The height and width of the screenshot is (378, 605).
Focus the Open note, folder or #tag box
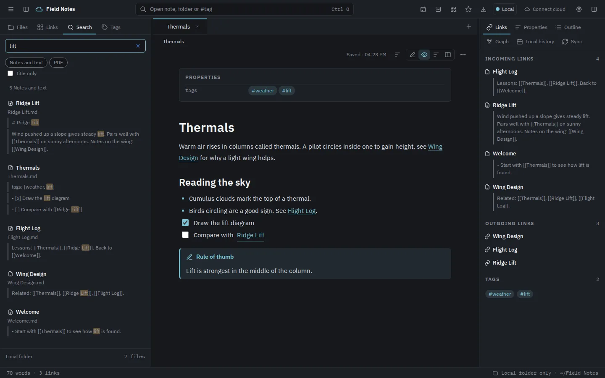(245, 9)
